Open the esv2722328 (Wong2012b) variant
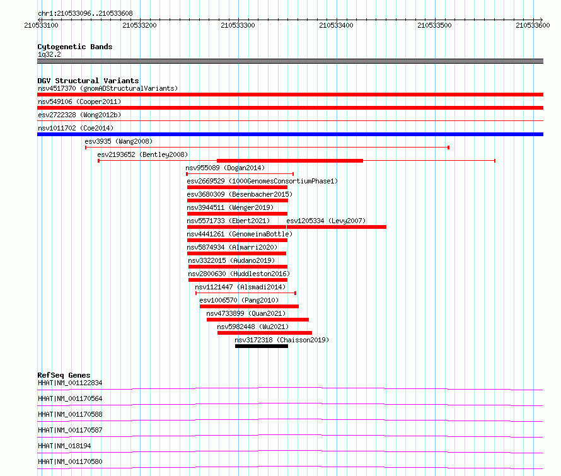561x476 pixels. 79,115
